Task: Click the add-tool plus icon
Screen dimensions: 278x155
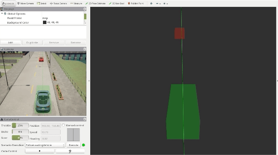Action: [x=151, y=3]
